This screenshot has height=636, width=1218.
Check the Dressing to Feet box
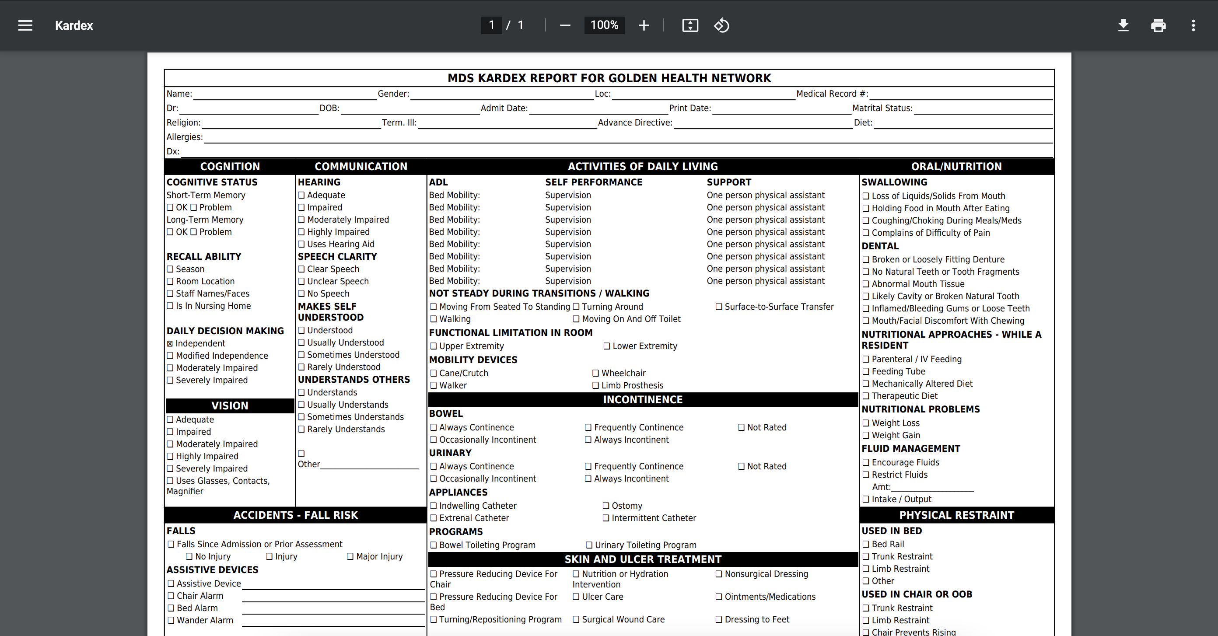tap(719, 620)
